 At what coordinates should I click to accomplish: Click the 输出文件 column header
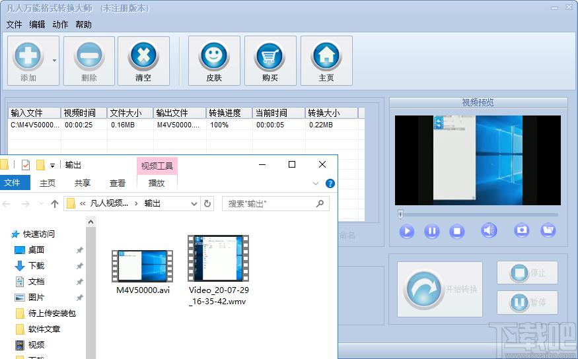pyautogui.click(x=180, y=113)
